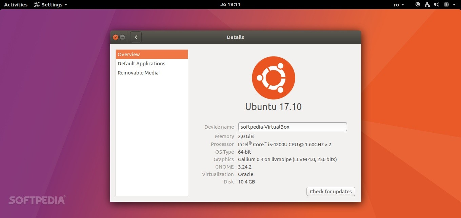
Task: Minimize the Details window
Action: [x=123, y=37]
